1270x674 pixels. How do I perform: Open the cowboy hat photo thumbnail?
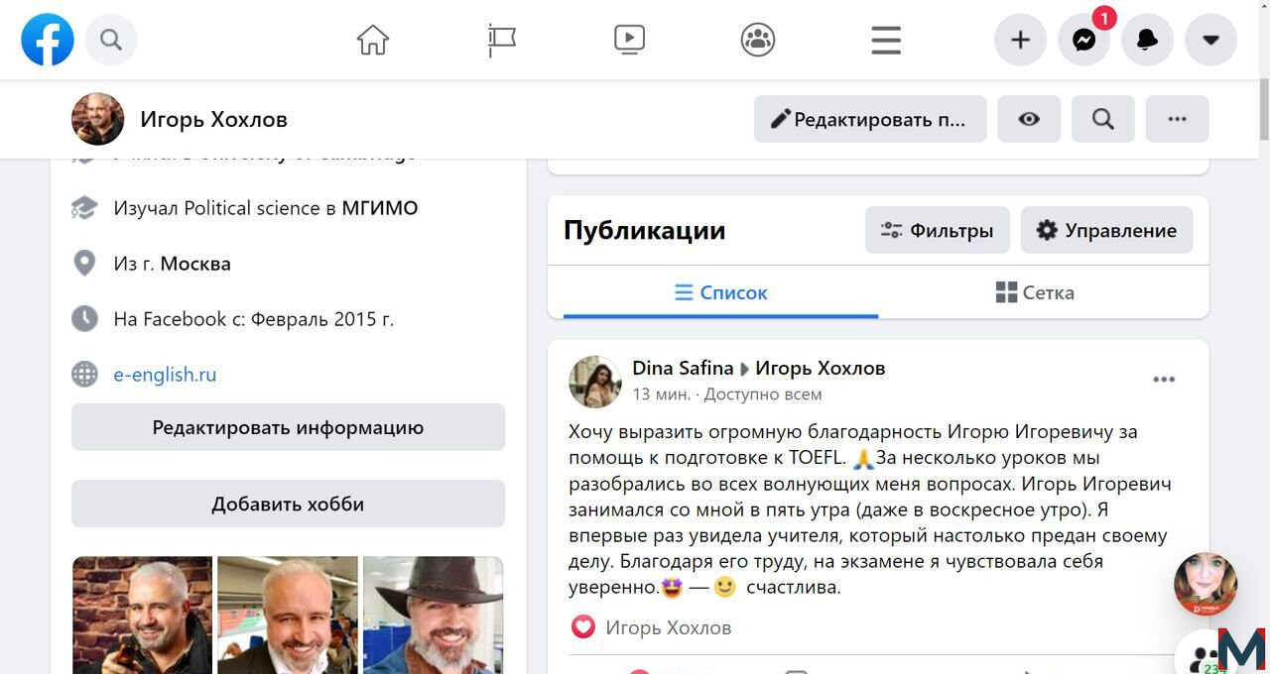pyautogui.click(x=433, y=615)
